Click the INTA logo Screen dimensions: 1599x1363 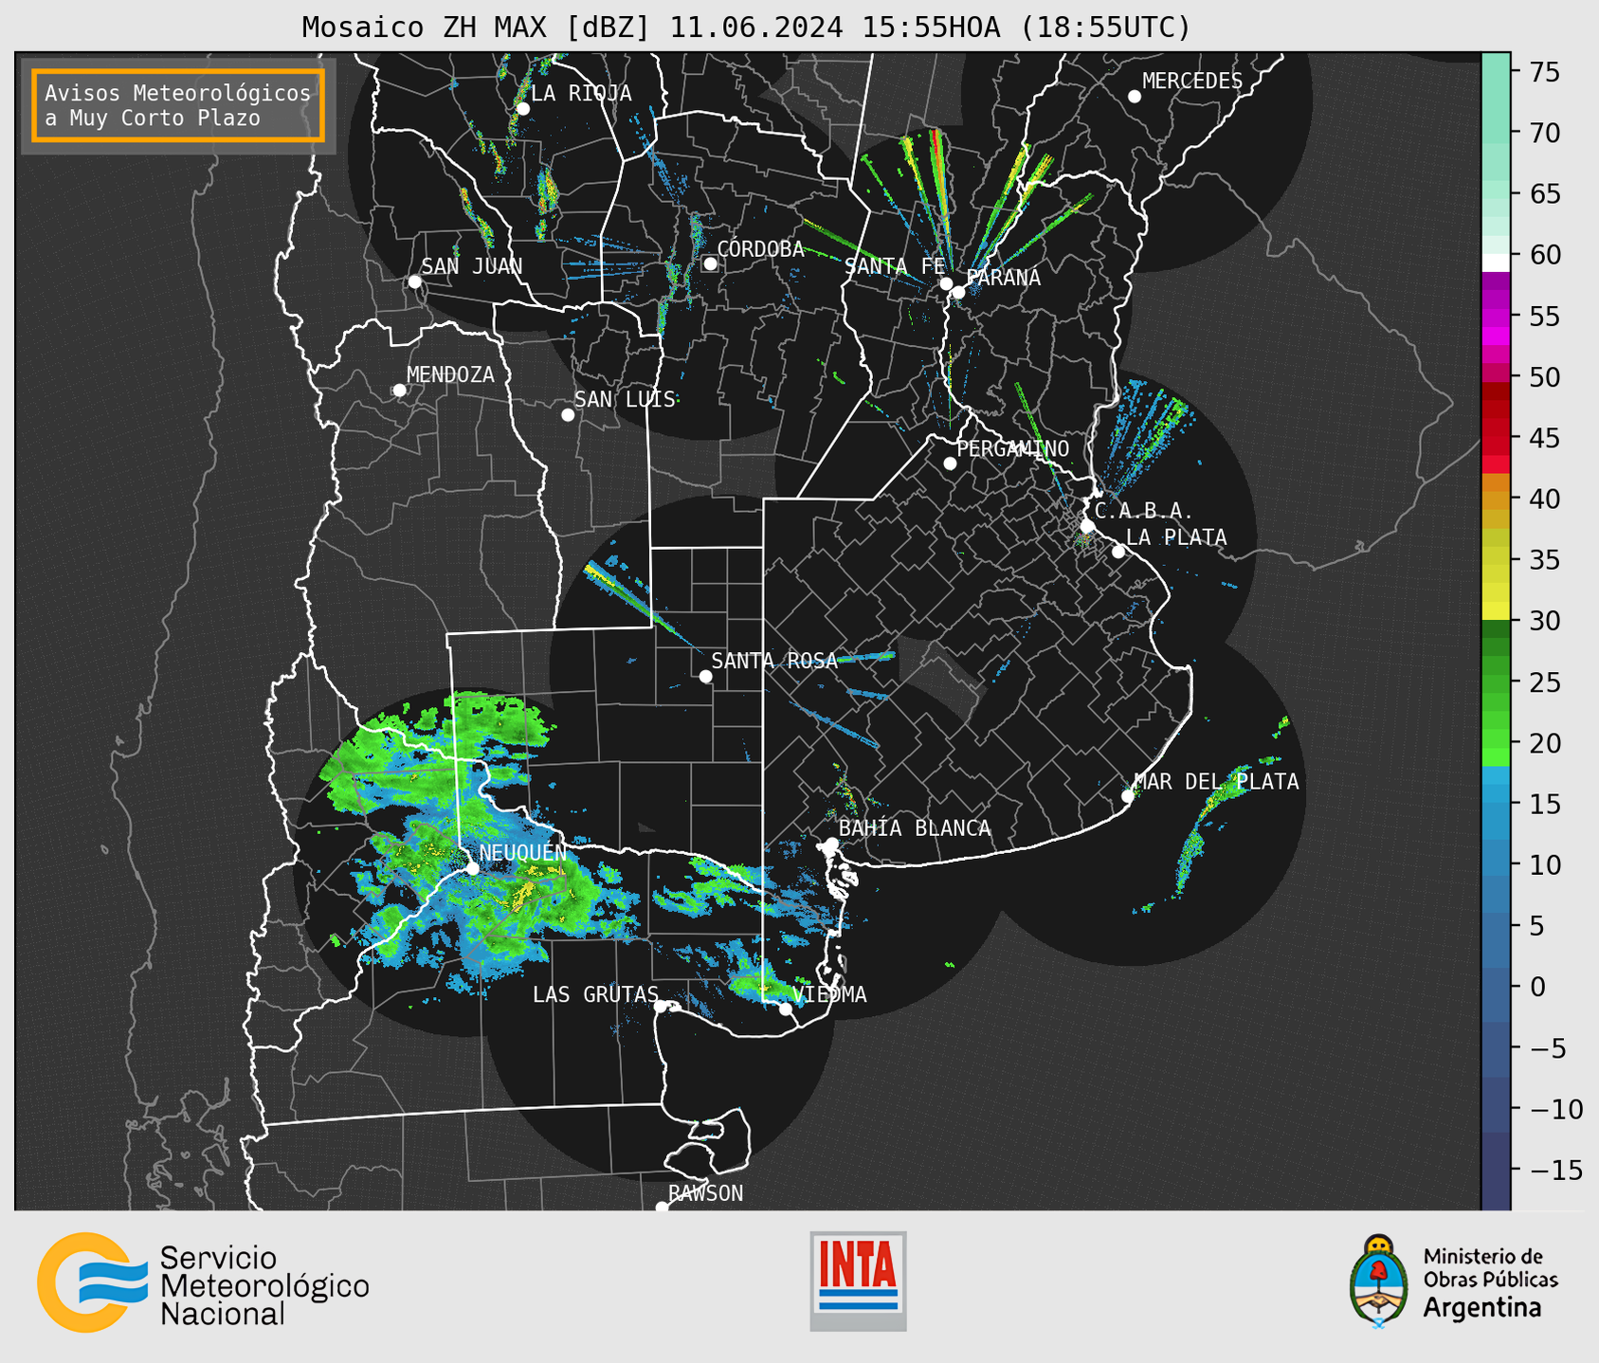pos(858,1281)
